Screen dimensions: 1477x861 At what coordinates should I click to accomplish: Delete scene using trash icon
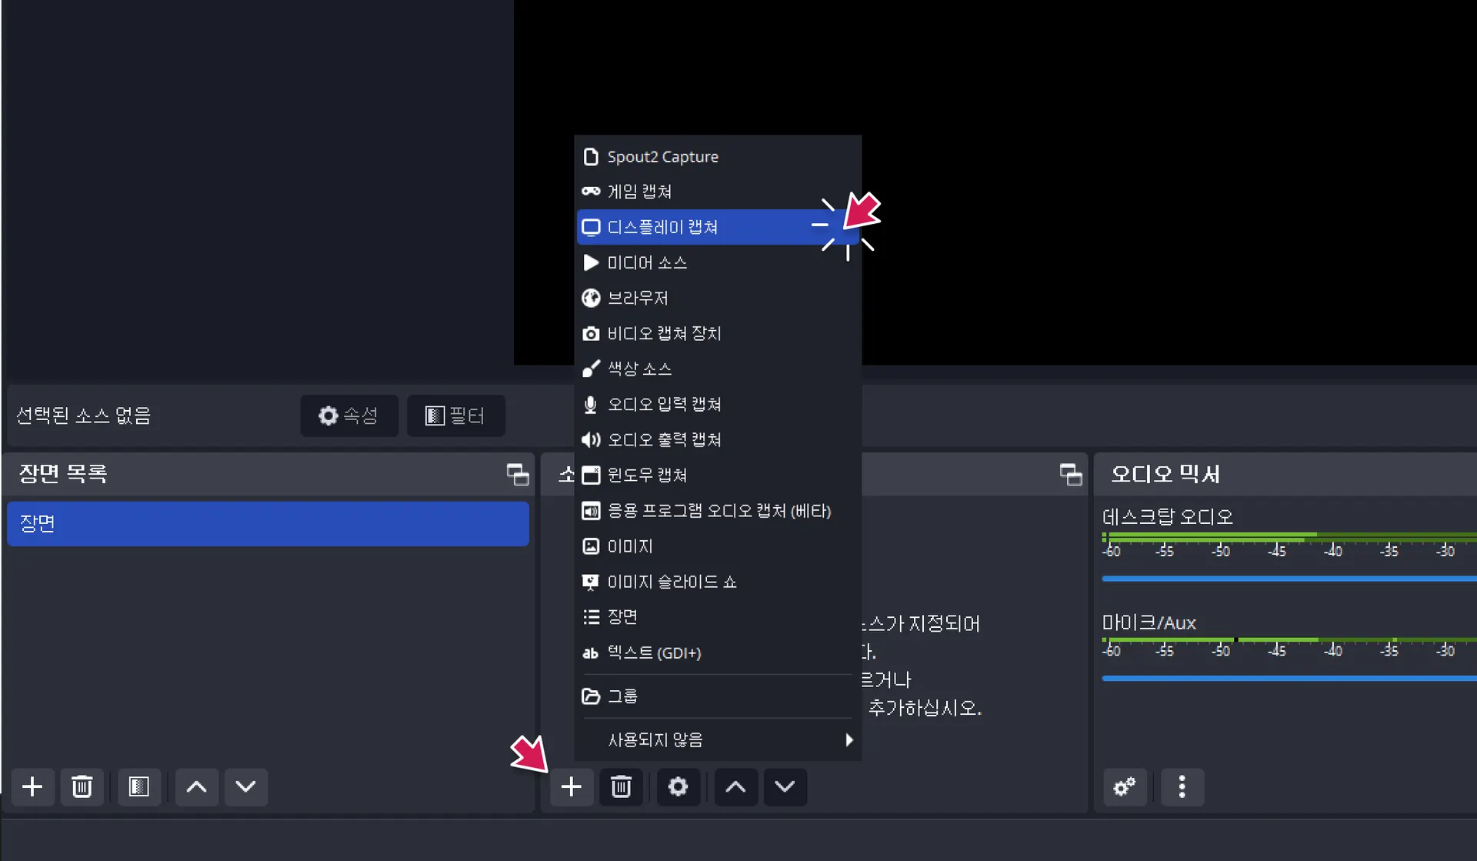82,786
